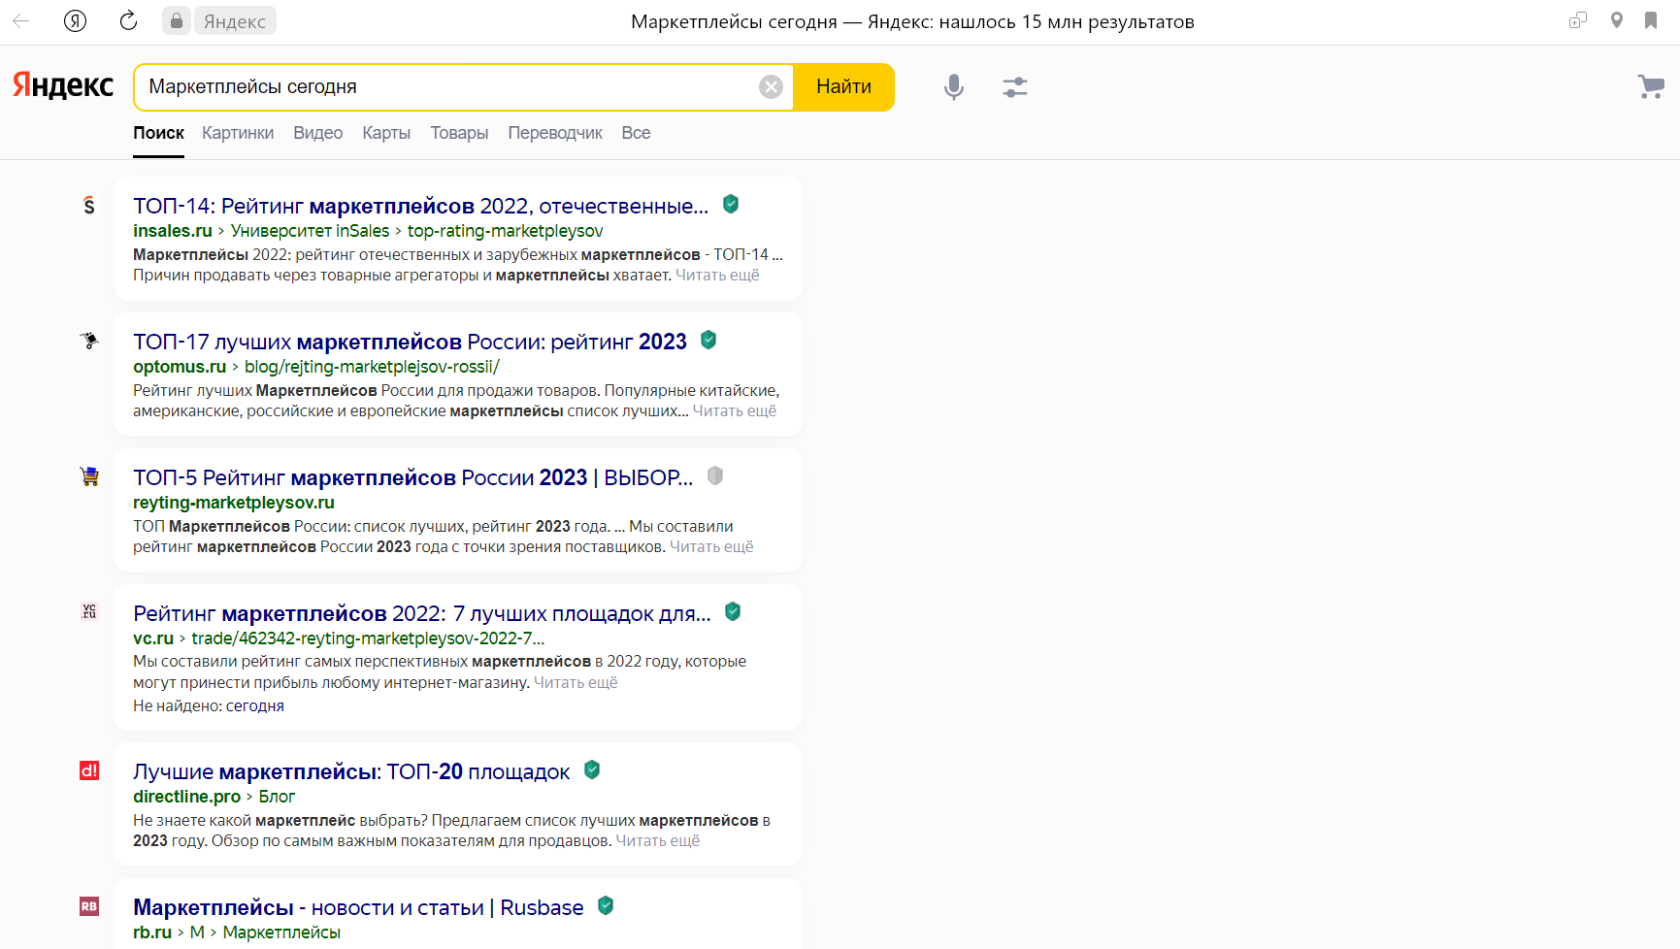This screenshot has height=949, width=1680.
Task: Open the directline.pro domain link
Action: click(x=186, y=797)
